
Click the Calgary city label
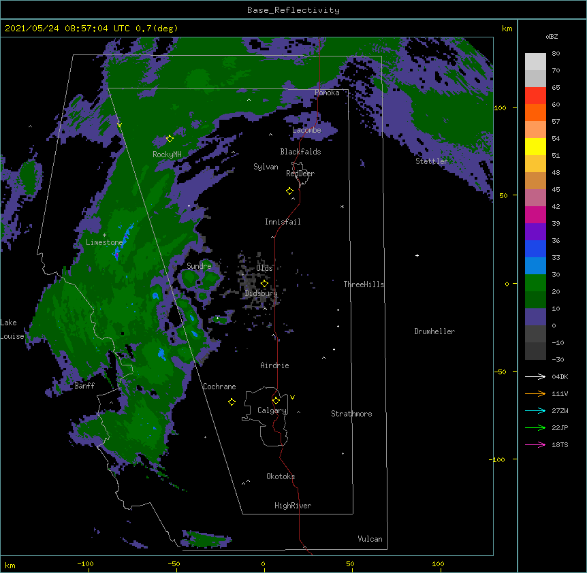[272, 410]
